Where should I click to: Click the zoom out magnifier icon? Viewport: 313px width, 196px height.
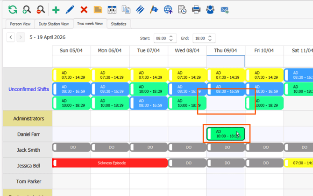click(41, 9)
